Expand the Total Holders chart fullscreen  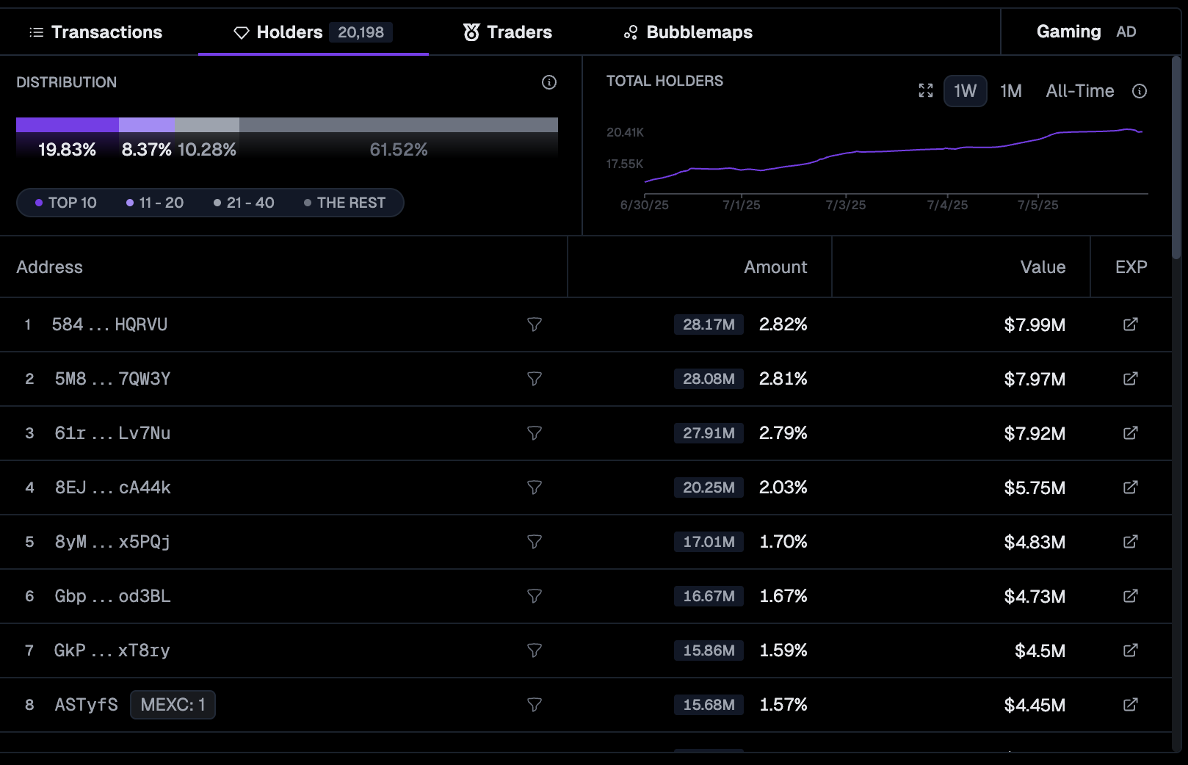point(925,90)
